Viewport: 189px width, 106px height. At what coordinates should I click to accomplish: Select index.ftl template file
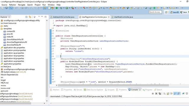tap(10, 37)
